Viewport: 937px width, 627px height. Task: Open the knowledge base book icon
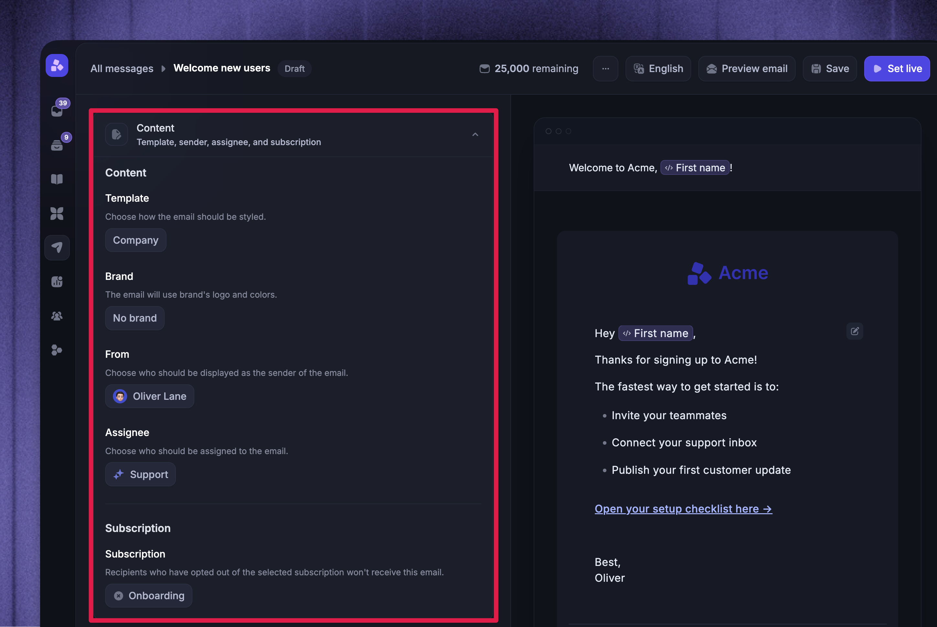click(x=57, y=179)
